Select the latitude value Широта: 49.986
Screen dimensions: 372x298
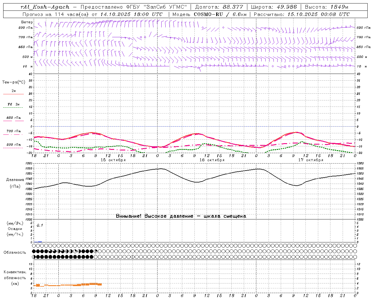tap(274, 7)
